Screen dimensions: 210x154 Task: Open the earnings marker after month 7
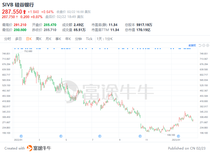pyautogui.click(x=100, y=136)
